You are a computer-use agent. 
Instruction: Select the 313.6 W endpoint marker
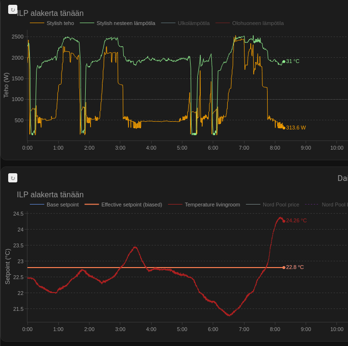pyautogui.click(x=284, y=128)
